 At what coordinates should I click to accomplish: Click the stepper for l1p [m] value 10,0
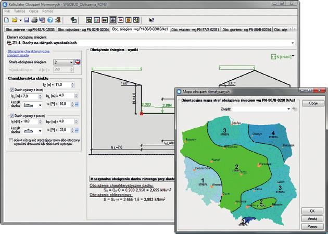tap(40, 121)
